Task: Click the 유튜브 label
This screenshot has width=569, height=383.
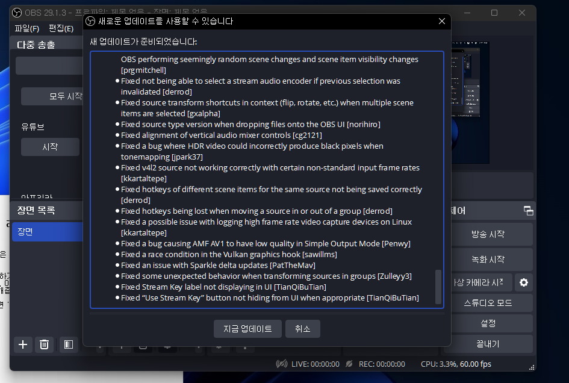Action: (x=33, y=127)
